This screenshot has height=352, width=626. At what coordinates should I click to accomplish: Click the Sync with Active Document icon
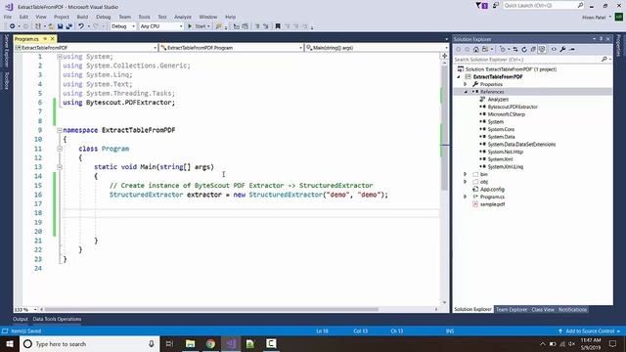click(x=515, y=50)
